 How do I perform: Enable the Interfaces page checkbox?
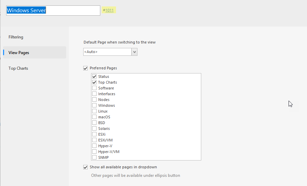point(94,94)
